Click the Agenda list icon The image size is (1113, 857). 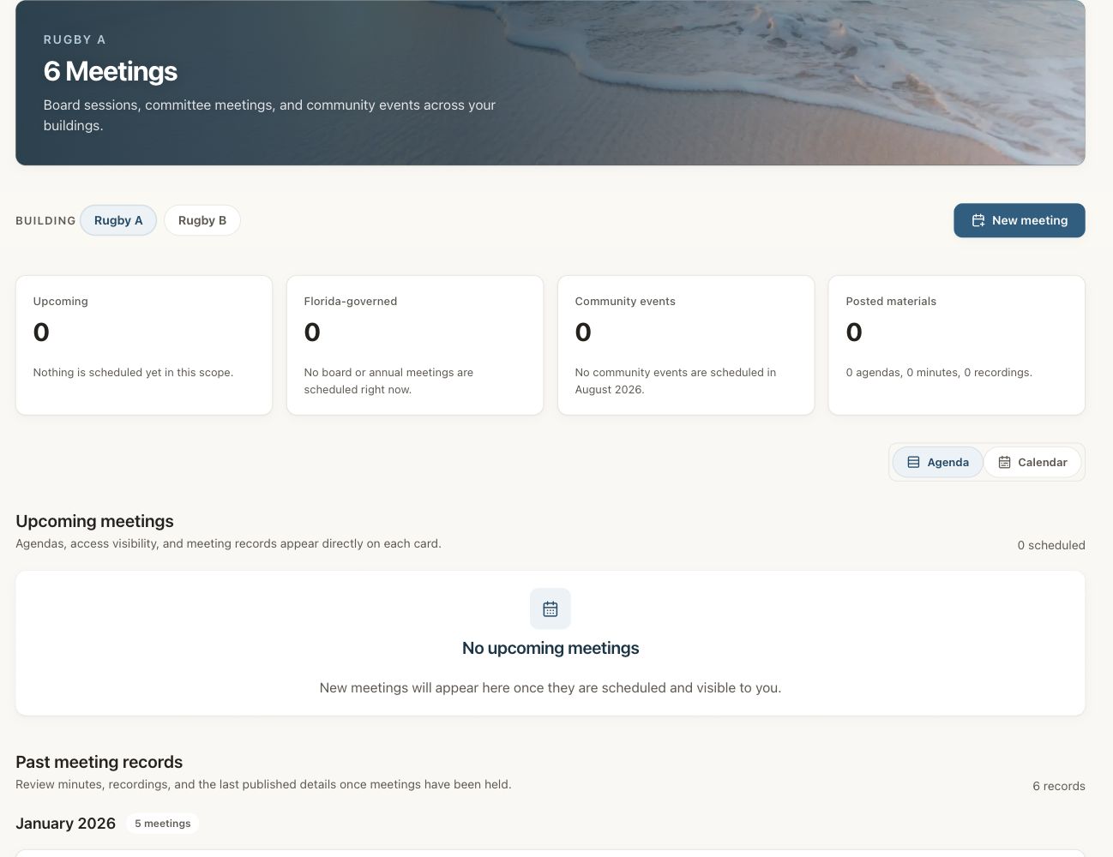[913, 462]
